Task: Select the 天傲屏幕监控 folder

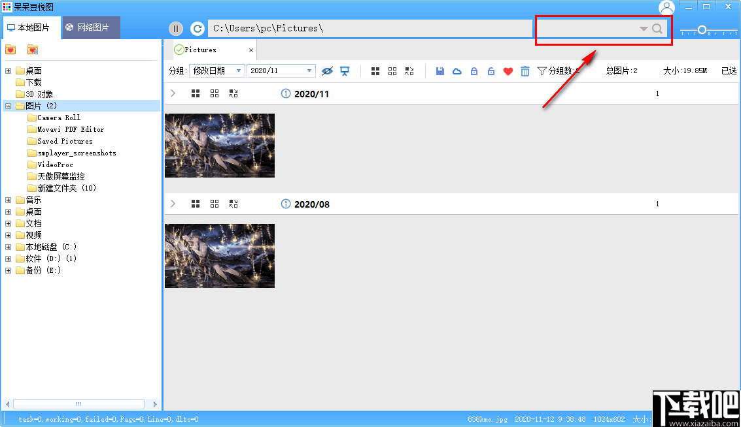Action: tap(56, 176)
